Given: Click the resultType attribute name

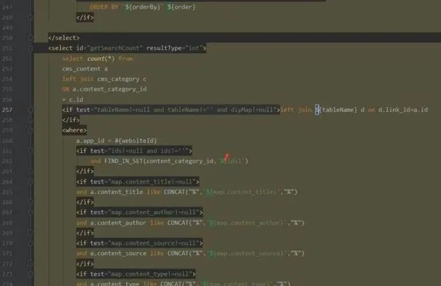Looking at the screenshot, I should [x=164, y=48].
